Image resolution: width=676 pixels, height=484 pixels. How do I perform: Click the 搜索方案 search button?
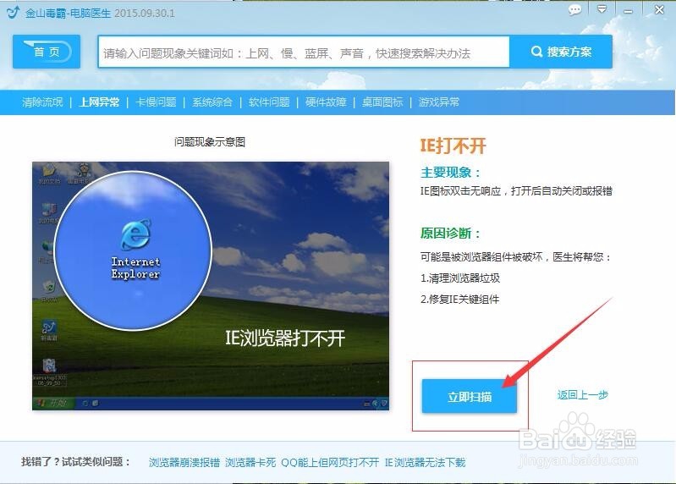[560, 52]
